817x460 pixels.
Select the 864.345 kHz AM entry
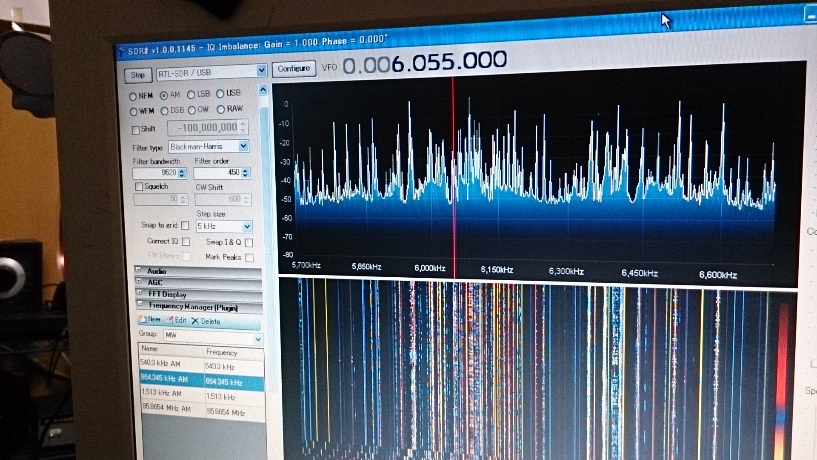202,380
